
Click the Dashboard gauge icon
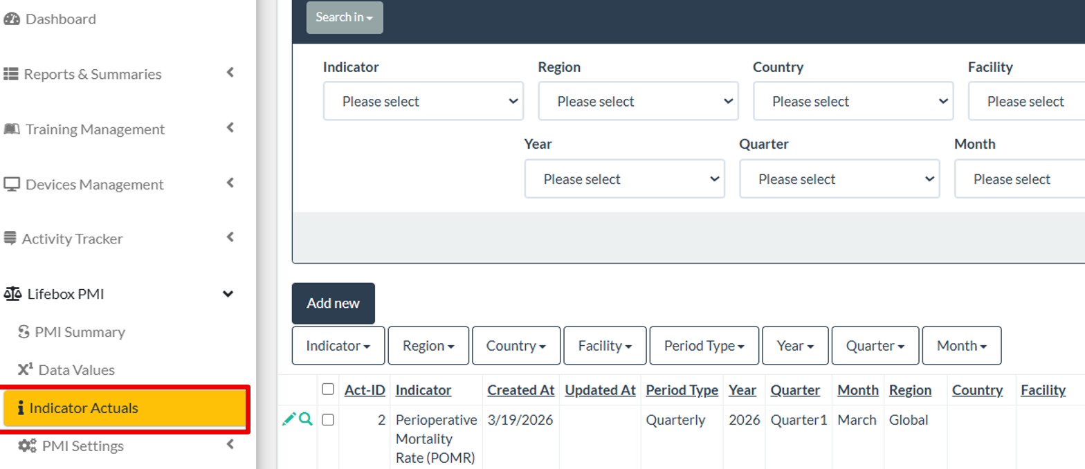coord(12,19)
